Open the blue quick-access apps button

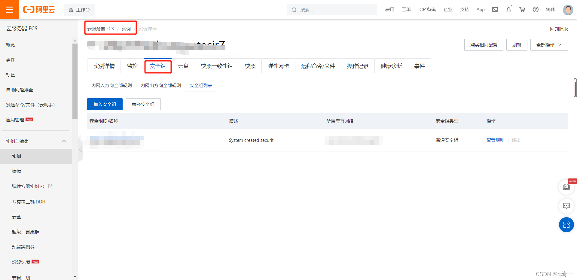click(x=566, y=225)
